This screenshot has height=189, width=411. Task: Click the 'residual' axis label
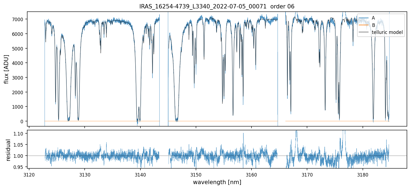[8, 150]
